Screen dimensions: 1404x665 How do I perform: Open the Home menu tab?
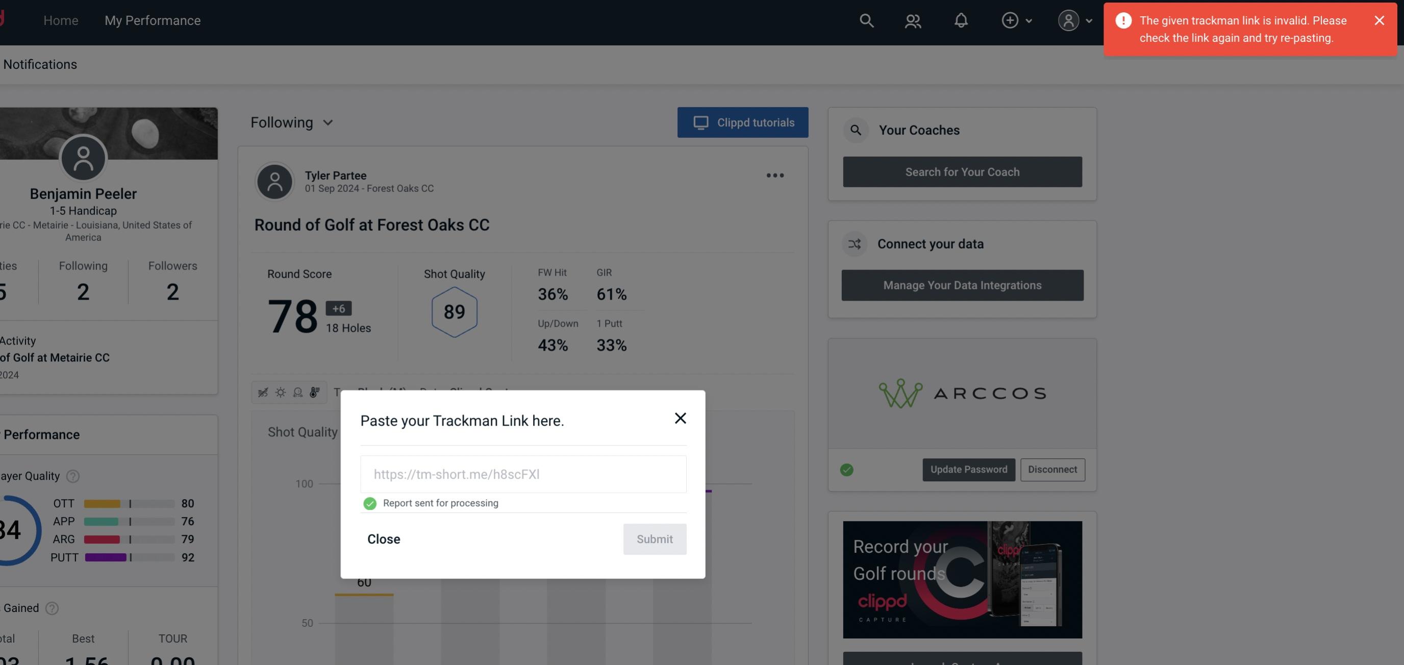tap(61, 20)
